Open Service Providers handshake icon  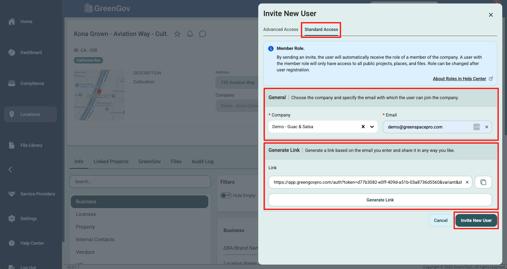tap(12, 194)
